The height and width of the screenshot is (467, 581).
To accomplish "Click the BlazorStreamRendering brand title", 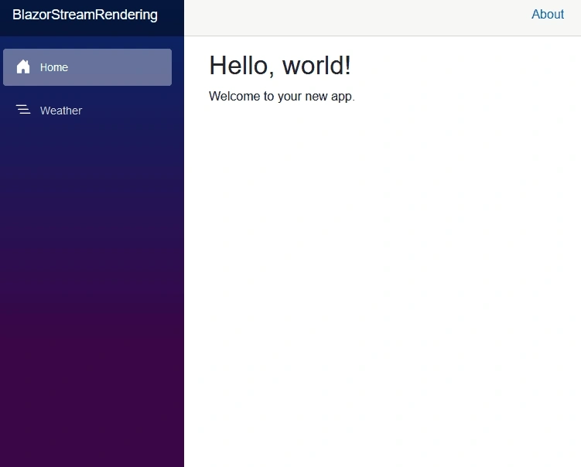I will tap(85, 15).
